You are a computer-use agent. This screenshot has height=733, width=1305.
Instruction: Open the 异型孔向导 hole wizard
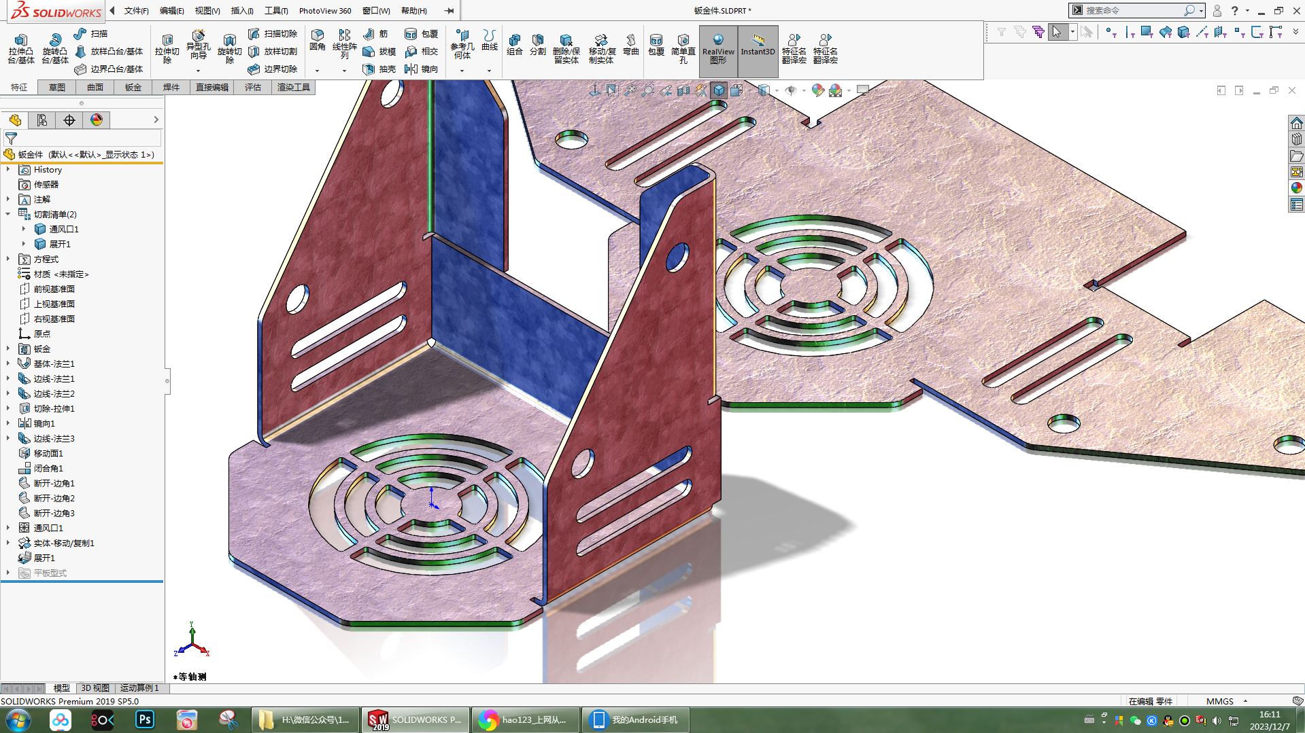click(x=198, y=45)
